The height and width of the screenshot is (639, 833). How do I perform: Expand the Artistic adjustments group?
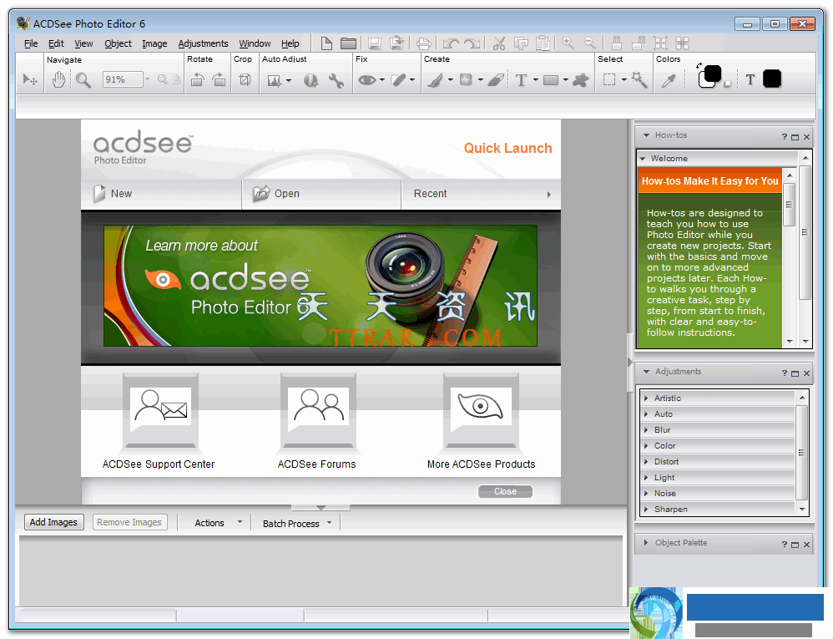coord(646,398)
